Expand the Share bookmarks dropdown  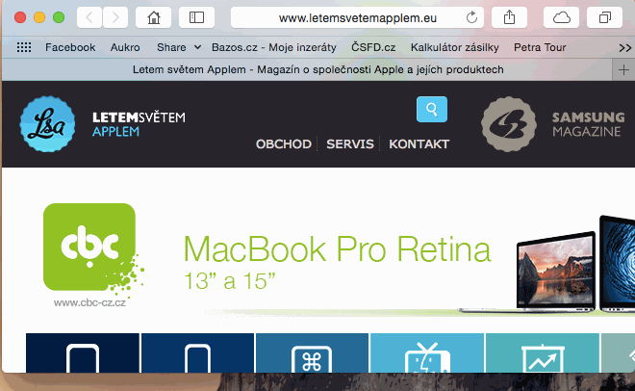tap(179, 47)
